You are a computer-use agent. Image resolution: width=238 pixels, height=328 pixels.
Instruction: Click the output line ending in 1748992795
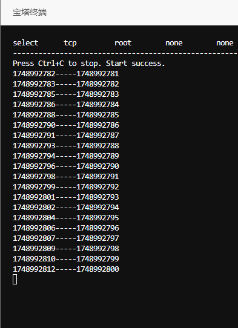click(66, 217)
